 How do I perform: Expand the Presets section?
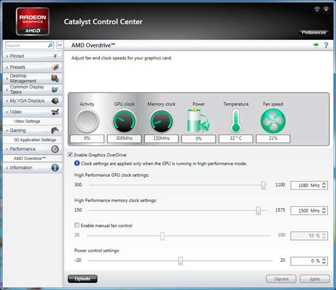pos(7,68)
